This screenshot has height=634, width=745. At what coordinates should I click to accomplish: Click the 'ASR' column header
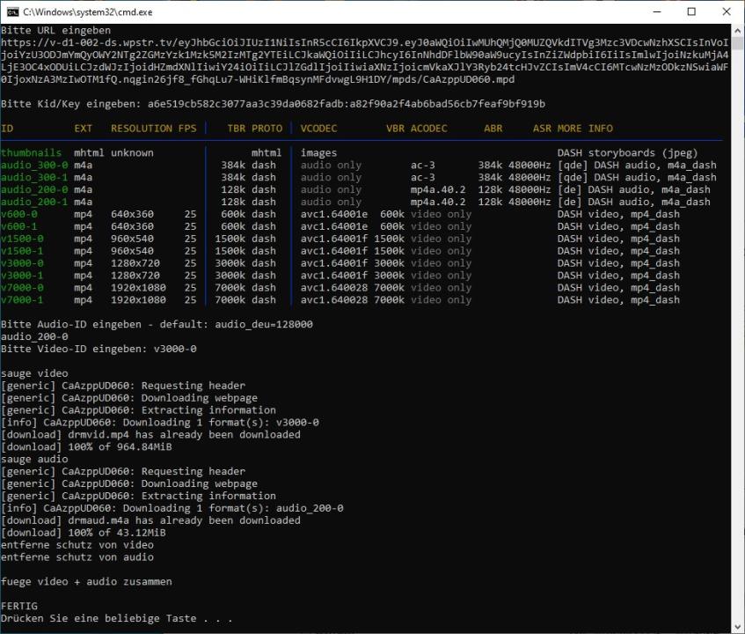[x=542, y=129]
